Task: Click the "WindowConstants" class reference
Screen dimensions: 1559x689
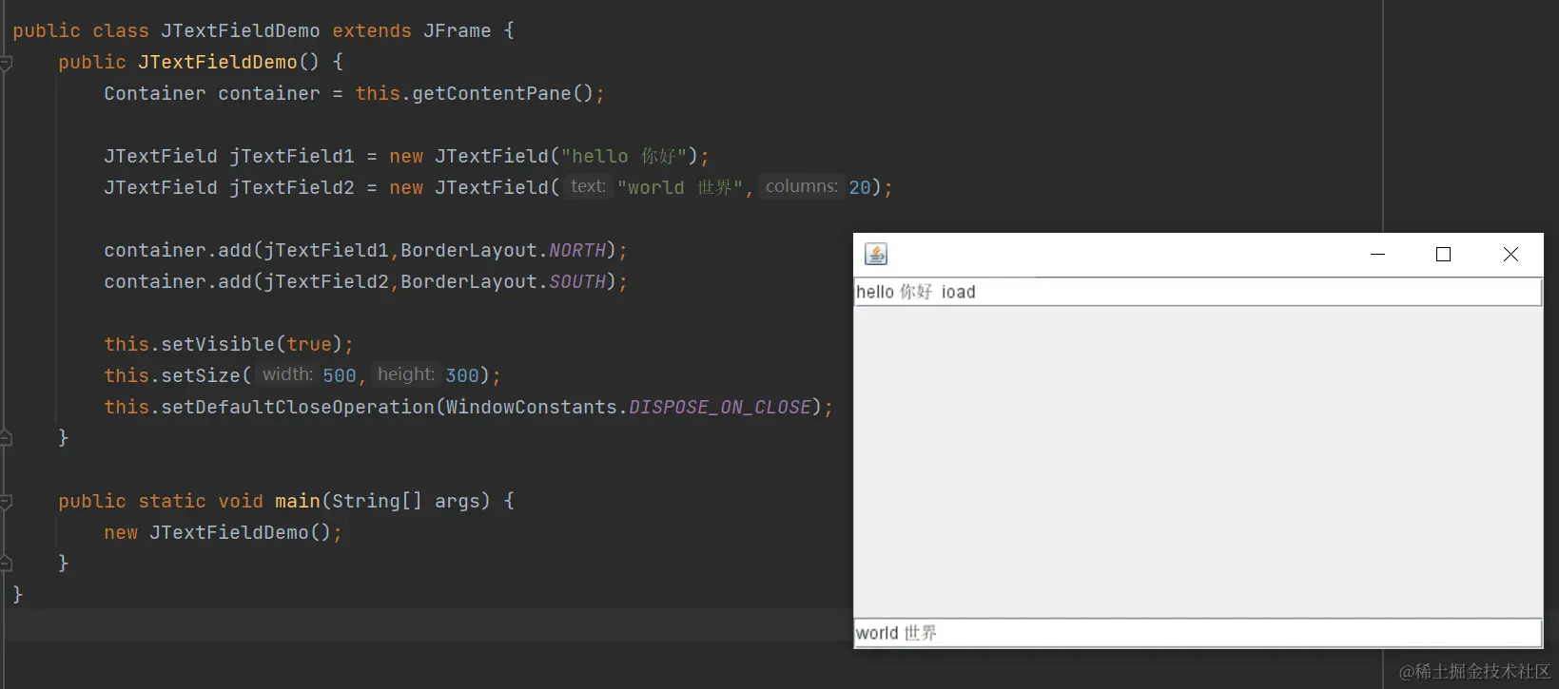Action: pyautogui.click(x=532, y=407)
